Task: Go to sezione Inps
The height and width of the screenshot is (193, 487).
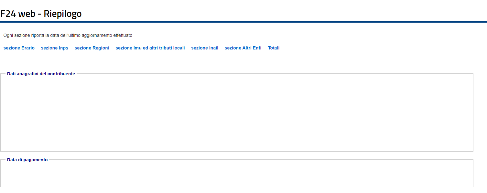Action: click(x=54, y=48)
